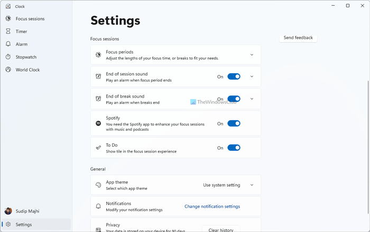Screen dimensions: 370x232
Task: Click the To Do checkmark icon
Action: tap(98, 148)
